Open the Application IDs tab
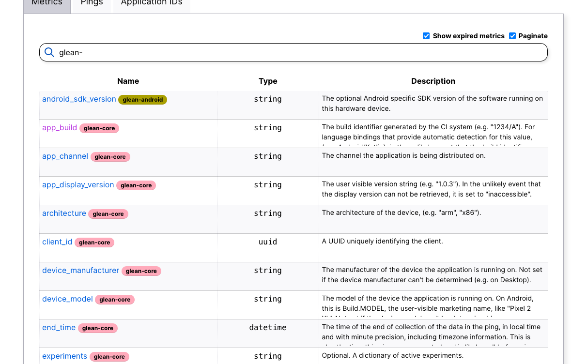Screen dimensions: 587x364 (x=152, y=3)
